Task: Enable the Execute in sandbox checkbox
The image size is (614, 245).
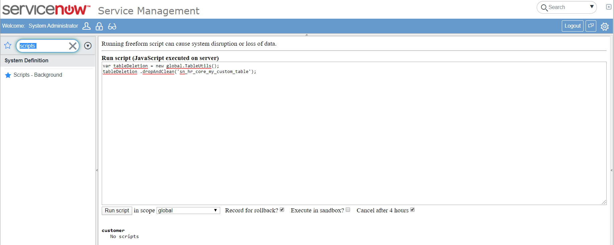Action: 348,210
